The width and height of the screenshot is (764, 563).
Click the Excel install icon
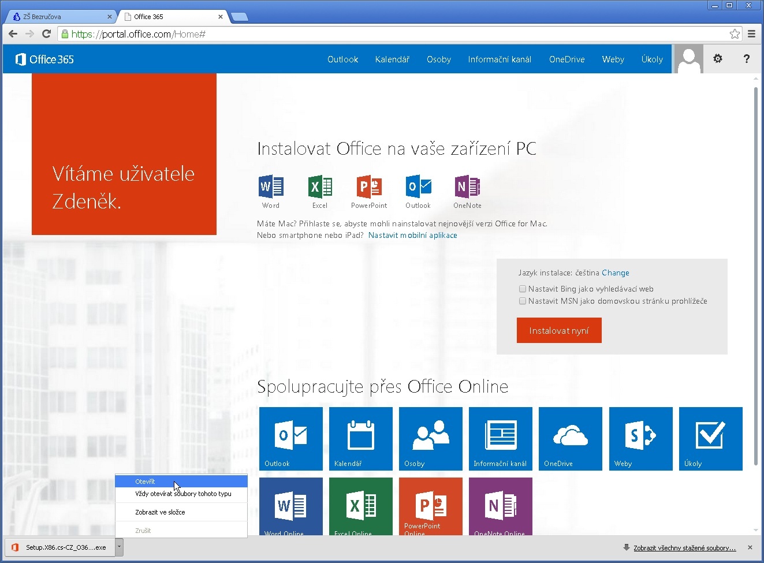(320, 187)
